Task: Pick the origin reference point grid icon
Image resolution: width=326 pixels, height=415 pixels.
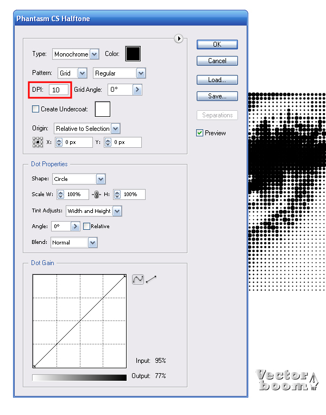Action: click(x=37, y=142)
